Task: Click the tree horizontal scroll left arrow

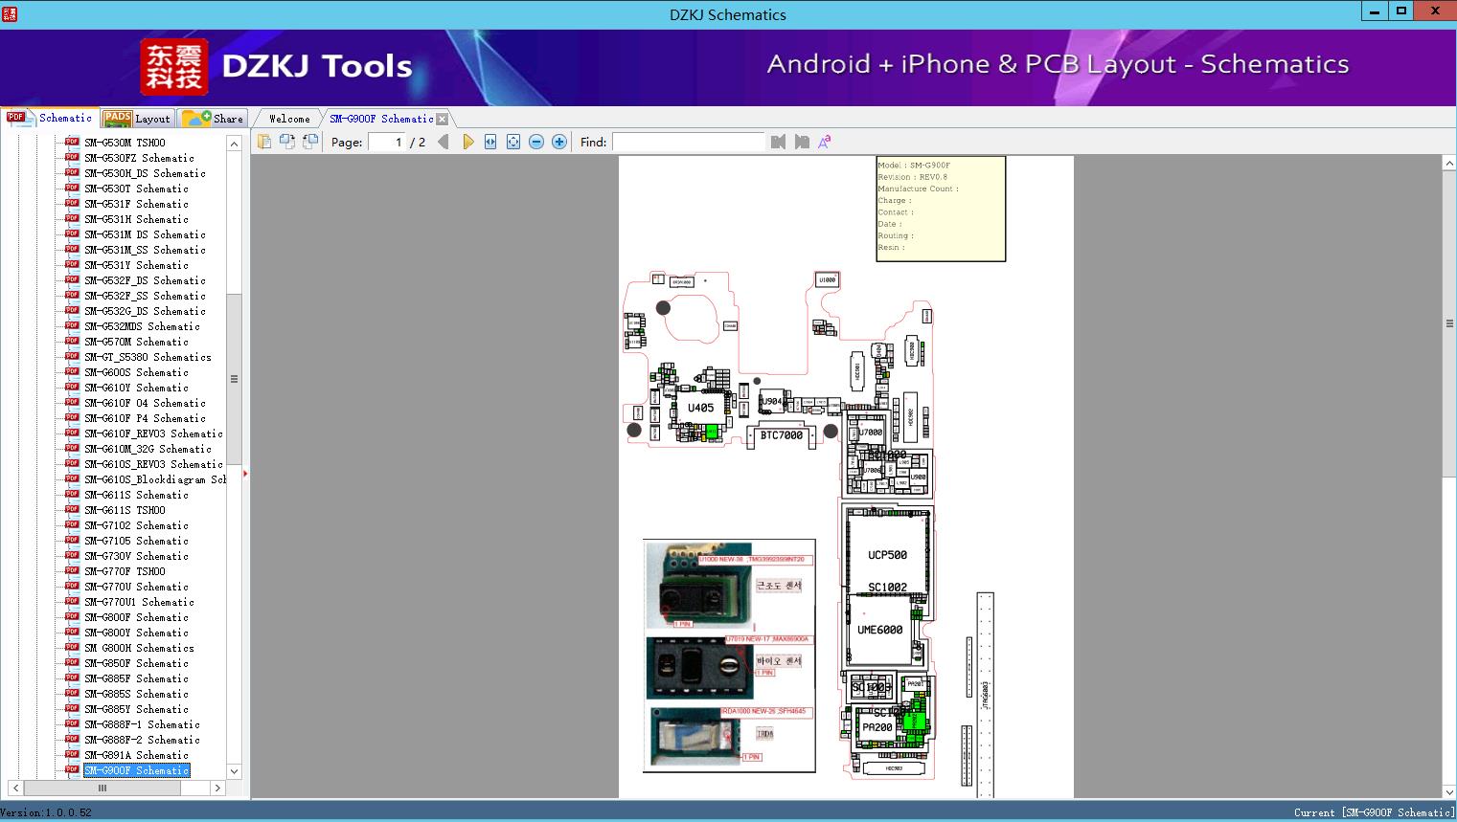Action: click(x=14, y=789)
